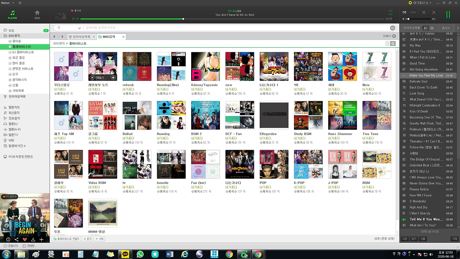Click the max volume speaker icon

coord(434,19)
